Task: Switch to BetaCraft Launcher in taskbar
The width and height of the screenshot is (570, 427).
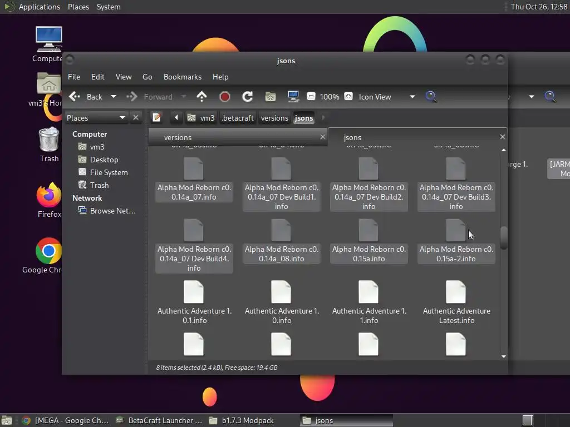Action: pyautogui.click(x=159, y=420)
